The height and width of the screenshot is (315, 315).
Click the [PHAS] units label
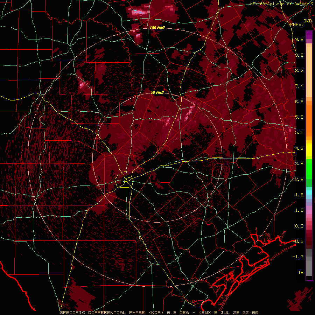296,24
